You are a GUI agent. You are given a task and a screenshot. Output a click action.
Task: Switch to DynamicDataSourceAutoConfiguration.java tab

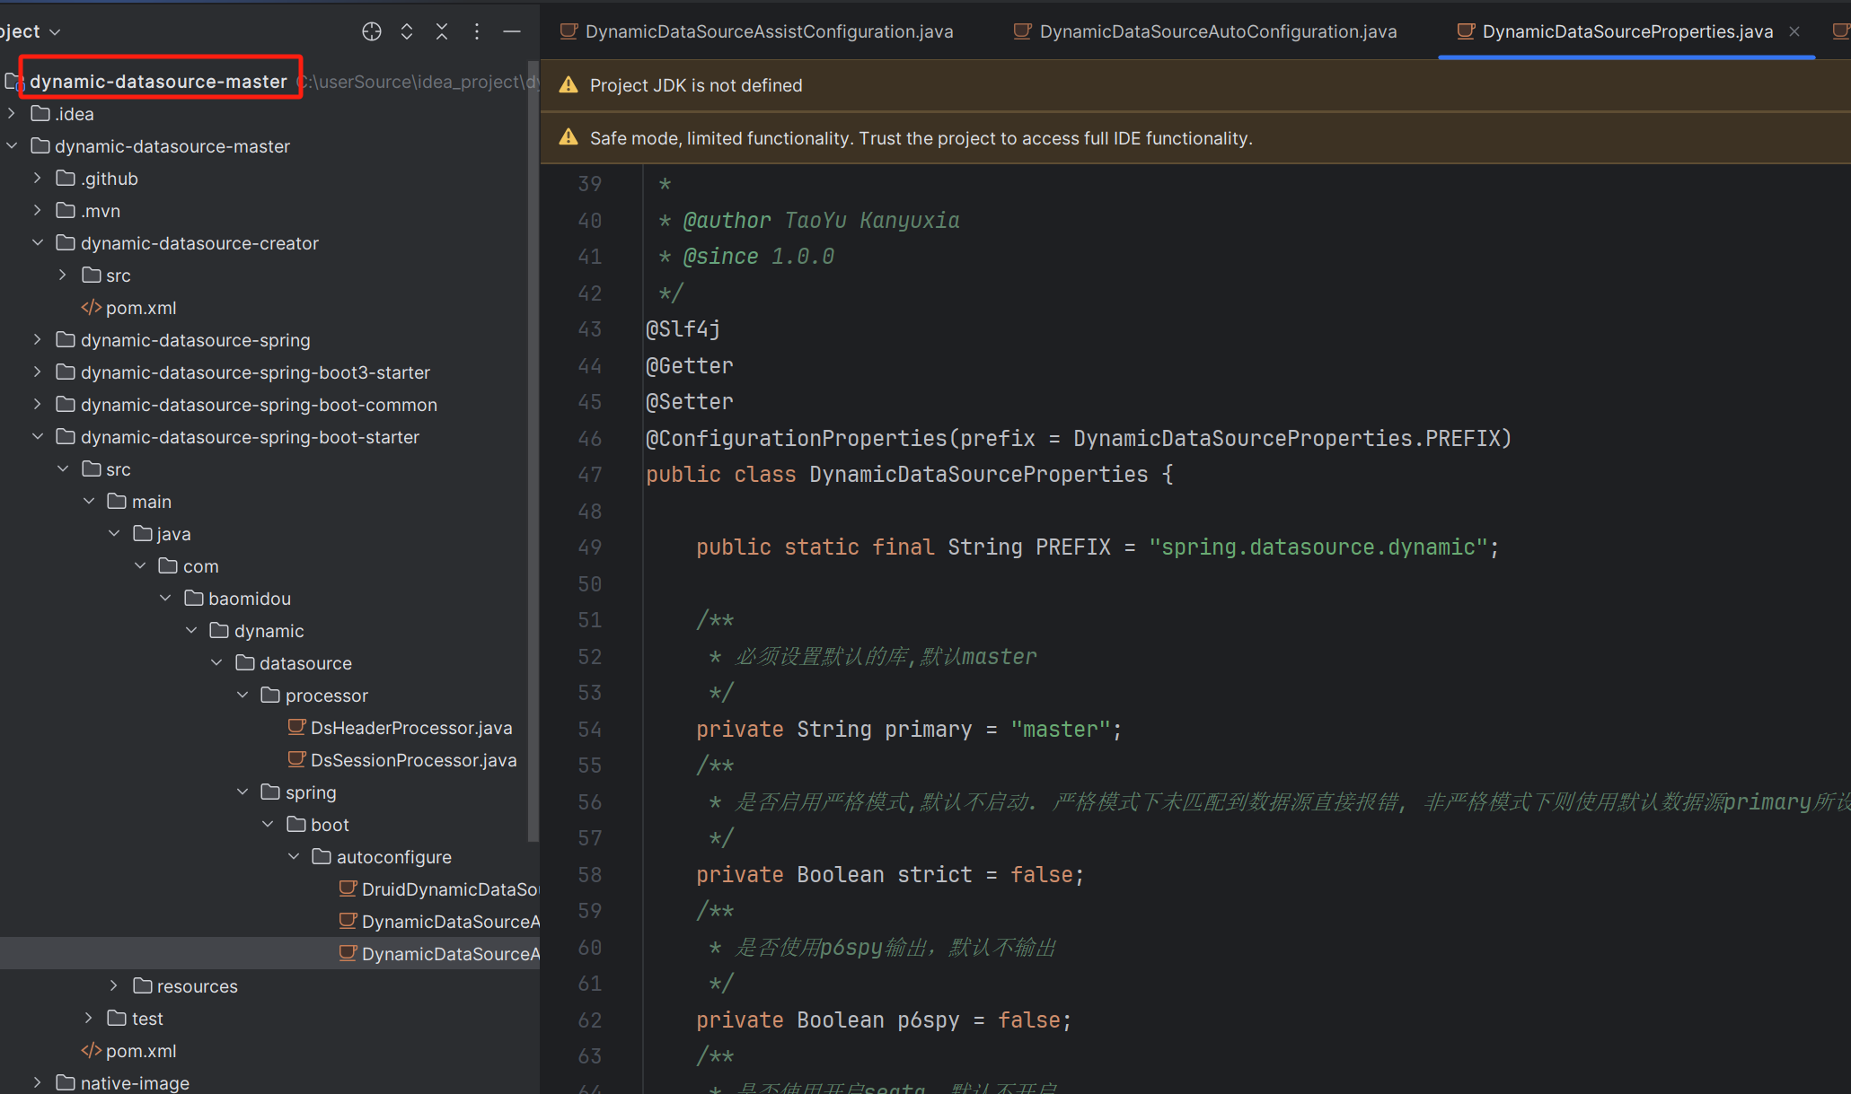[1205, 31]
